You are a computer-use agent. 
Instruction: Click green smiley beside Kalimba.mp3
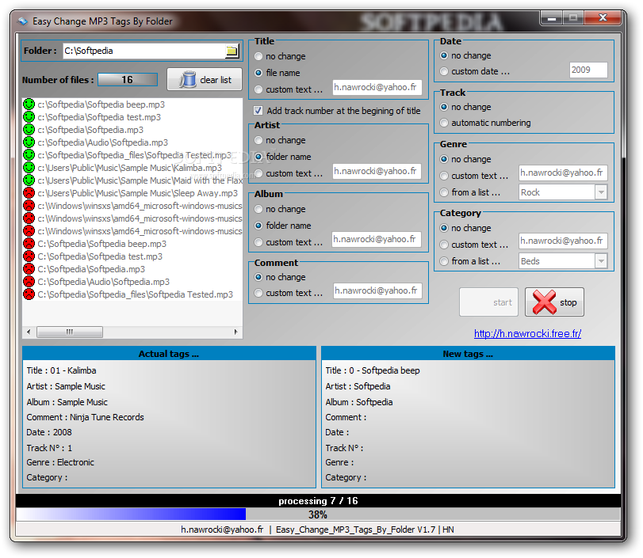click(29, 168)
